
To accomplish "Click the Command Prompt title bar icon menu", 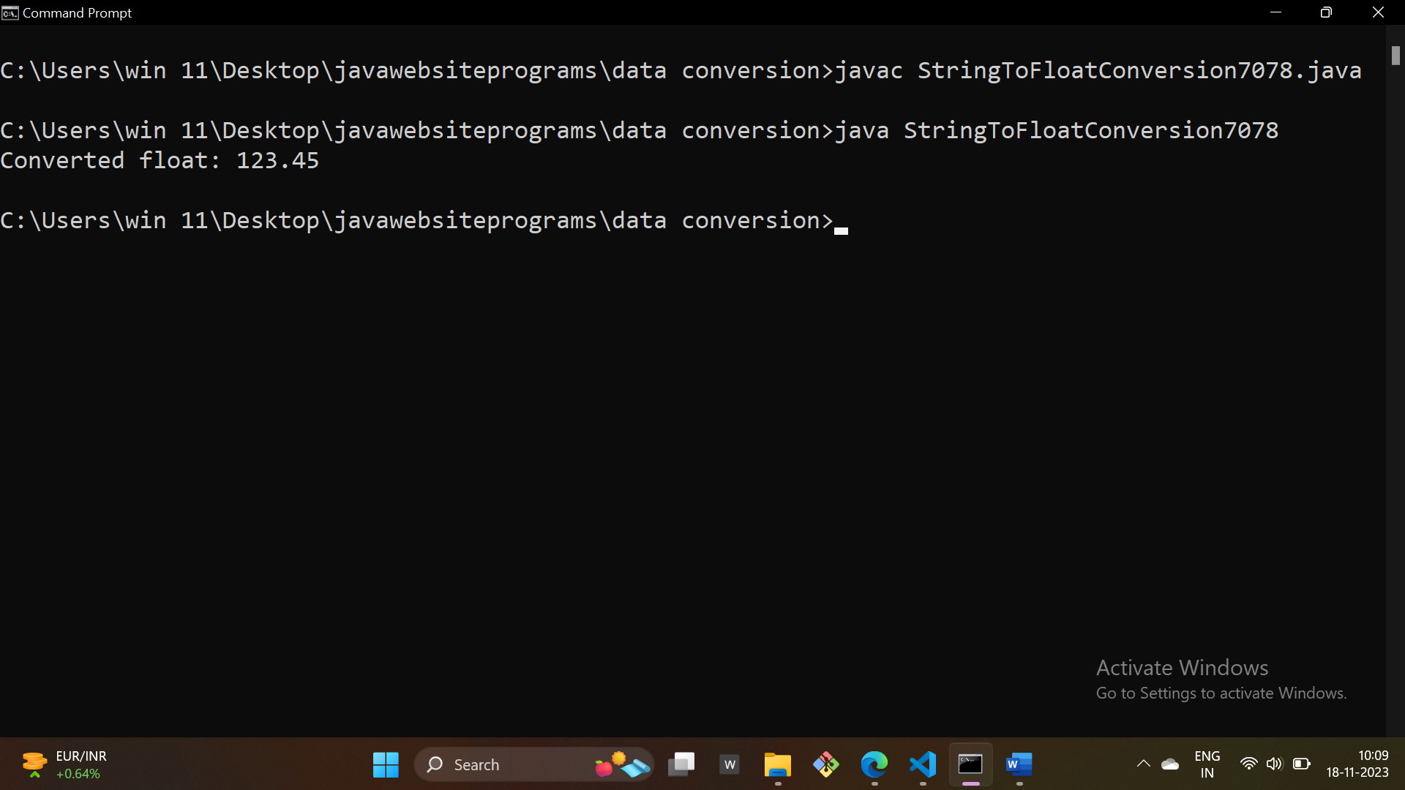I will (10, 13).
